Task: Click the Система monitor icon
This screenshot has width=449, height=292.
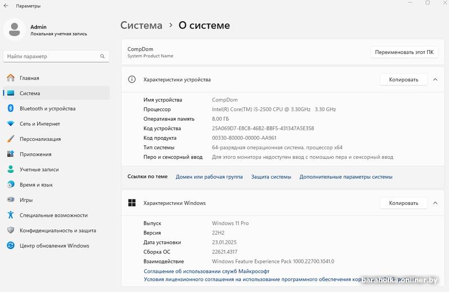Action: [x=11, y=93]
